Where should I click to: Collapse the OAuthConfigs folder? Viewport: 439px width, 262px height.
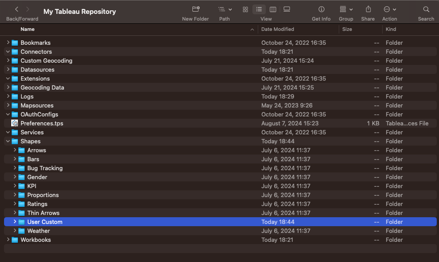point(8,114)
